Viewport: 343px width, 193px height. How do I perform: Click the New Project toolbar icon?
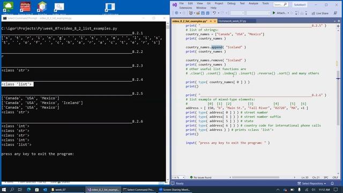(191, 13)
